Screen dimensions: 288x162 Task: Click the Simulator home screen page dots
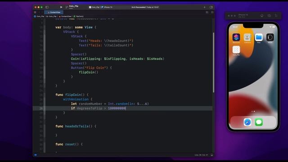(253, 111)
